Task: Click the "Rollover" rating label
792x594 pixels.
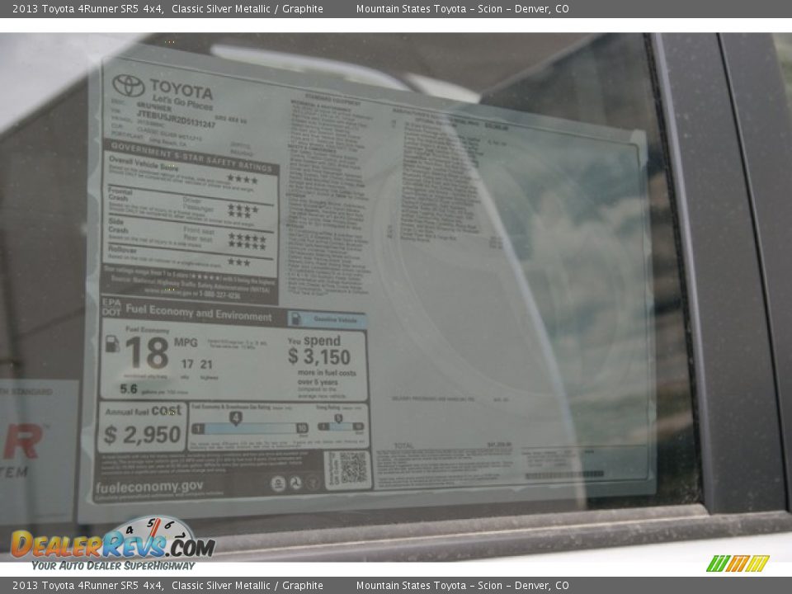Action: (122, 249)
